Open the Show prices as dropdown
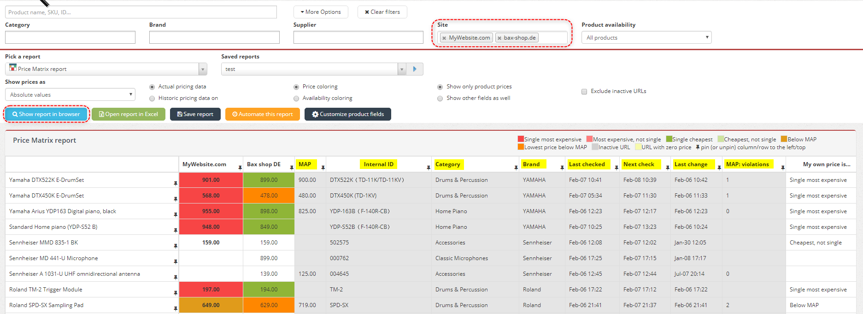This screenshot has width=863, height=314. (x=70, y=95)
